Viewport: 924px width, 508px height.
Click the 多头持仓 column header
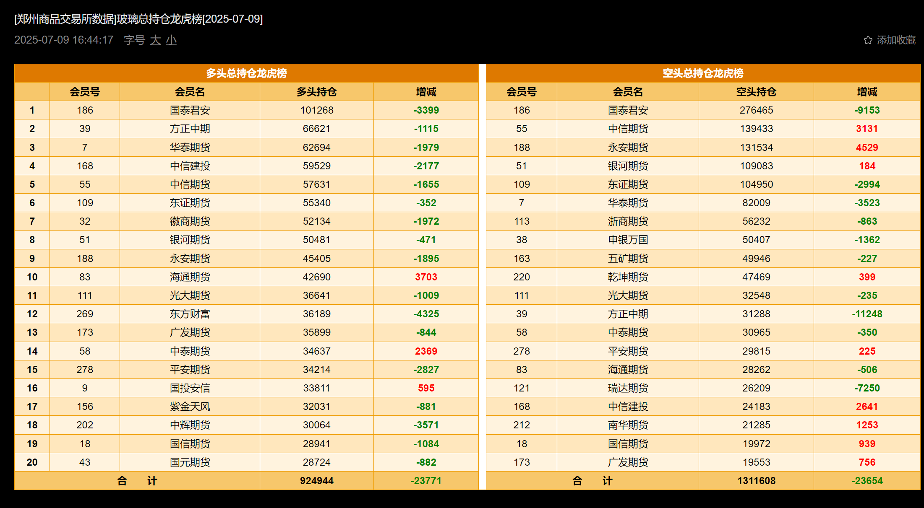317,92
